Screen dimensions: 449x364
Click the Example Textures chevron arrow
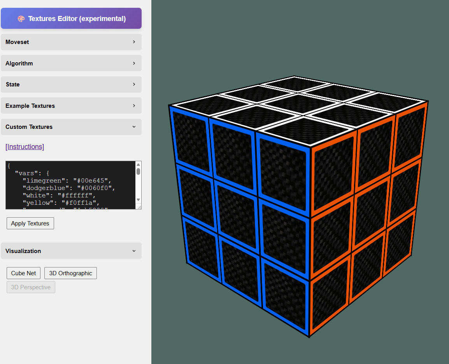[134, 106]
